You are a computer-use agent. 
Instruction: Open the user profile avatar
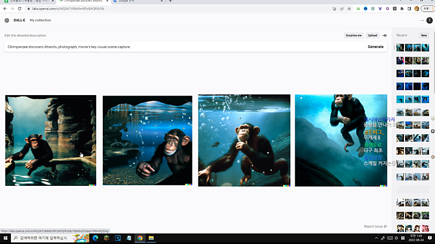click(430, 20)
